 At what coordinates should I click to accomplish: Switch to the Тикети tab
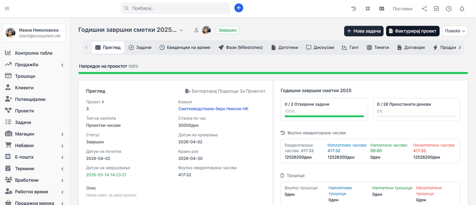click(x=378, y=47)
